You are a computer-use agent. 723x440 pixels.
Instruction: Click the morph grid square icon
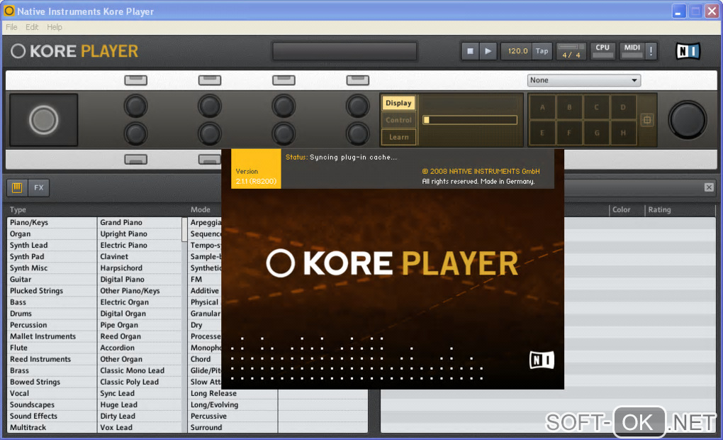tap(647, 120)
